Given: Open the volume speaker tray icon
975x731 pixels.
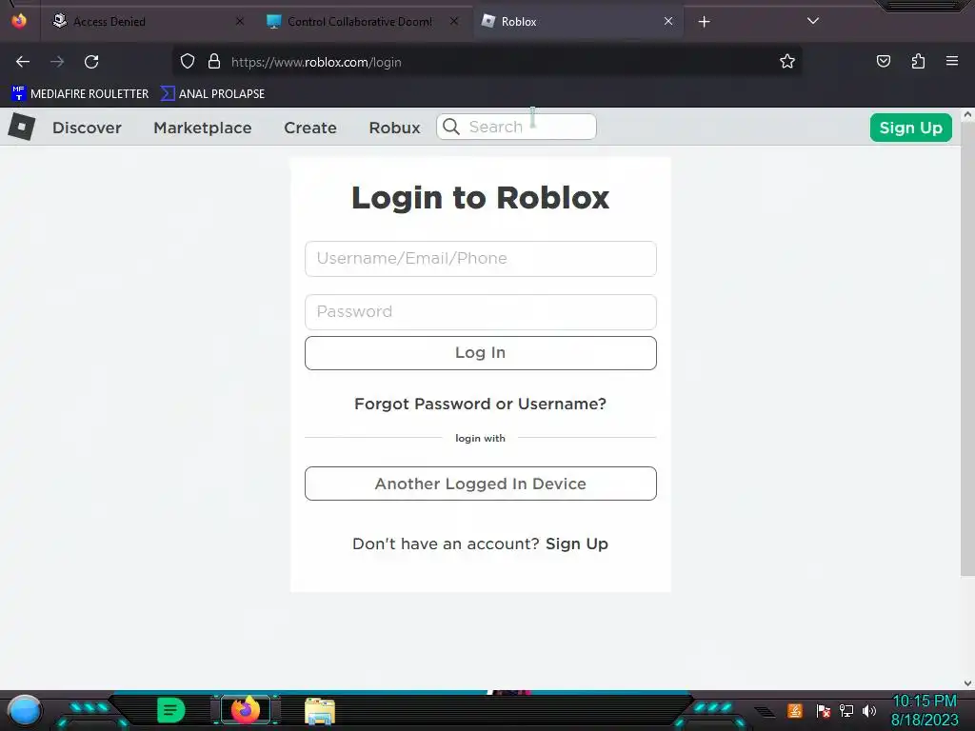Looking at the screenshot, I should tap(869, 710).
